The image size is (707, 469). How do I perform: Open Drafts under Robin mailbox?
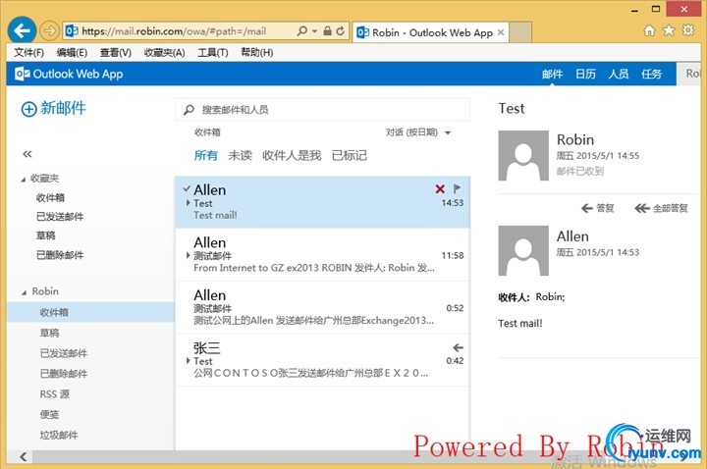(x=50, y=333)
